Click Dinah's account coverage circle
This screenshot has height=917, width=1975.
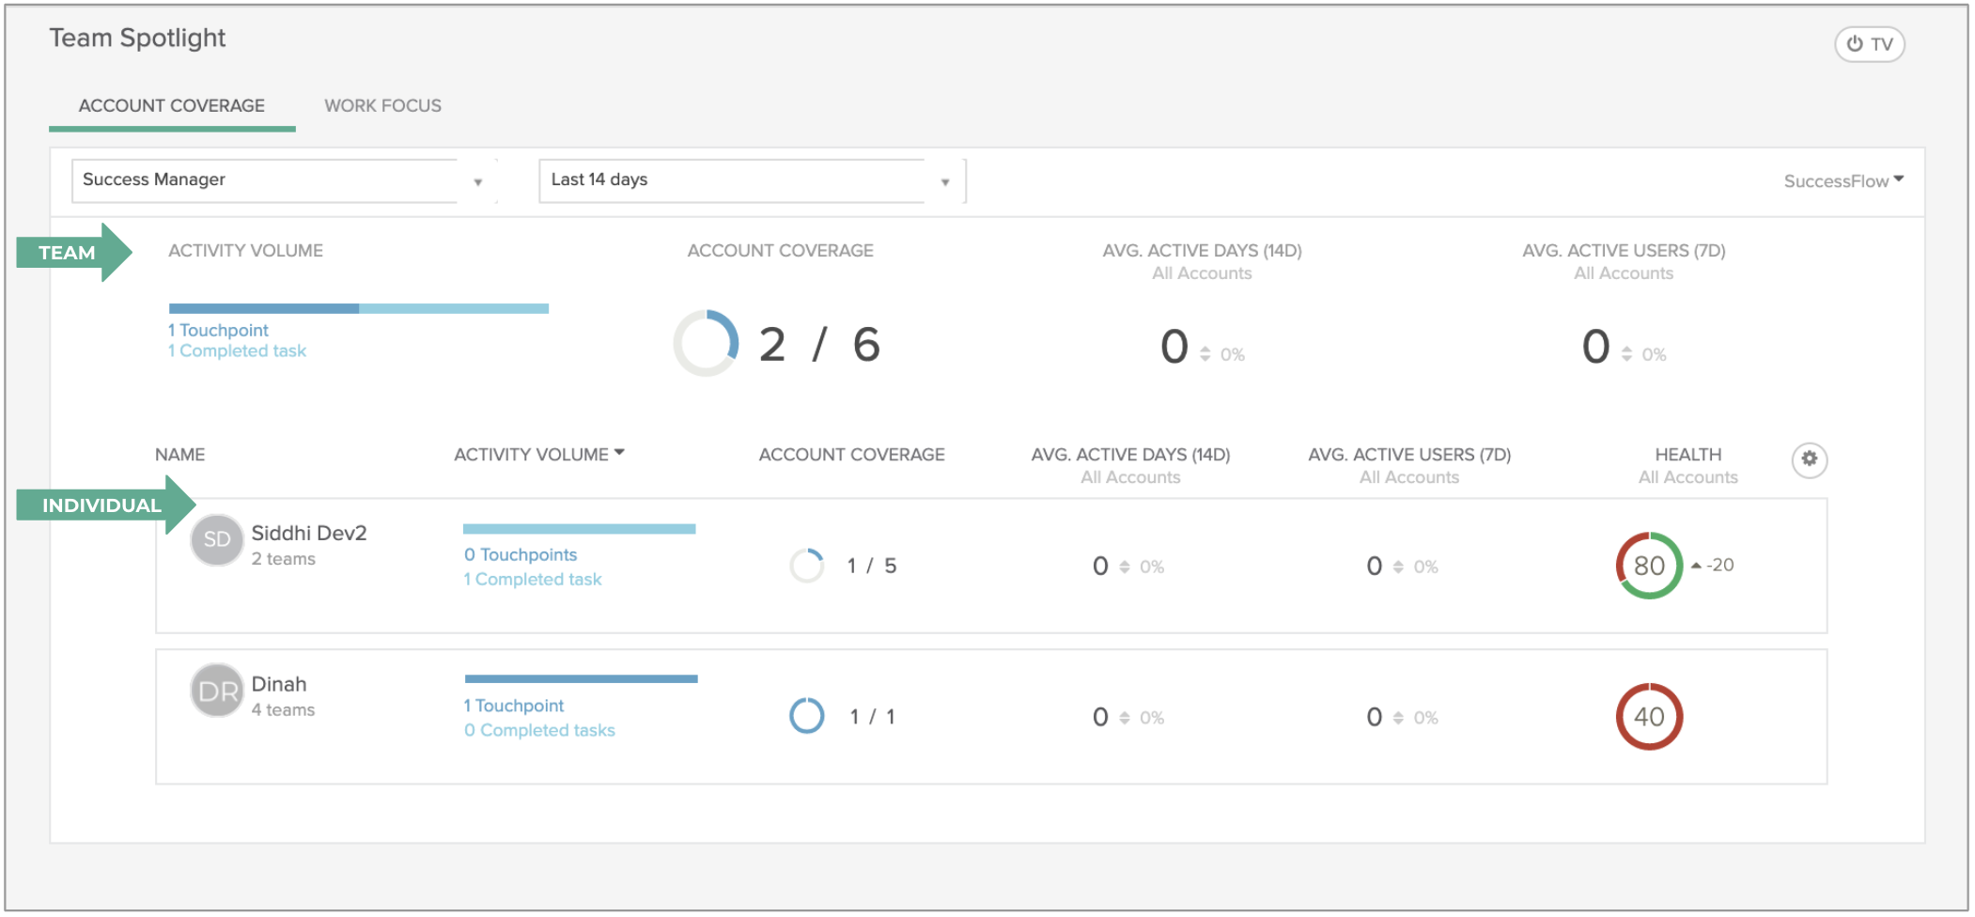click(807, 717)
